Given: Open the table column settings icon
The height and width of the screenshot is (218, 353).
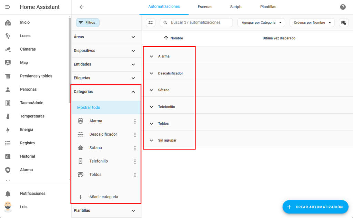Looking at the screenshot, I should (343, 23).
